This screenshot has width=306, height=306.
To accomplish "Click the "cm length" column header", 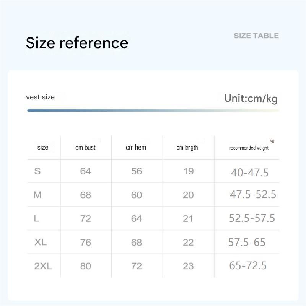I will click(187, 148).
